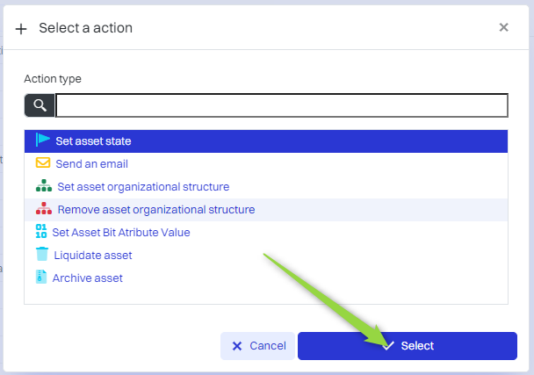Close the Select a action dialog
Viewport: 534px width, 375px height.
tap(503, 27)
